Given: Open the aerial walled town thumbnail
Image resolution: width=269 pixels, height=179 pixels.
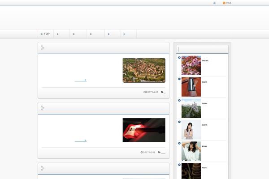Looking at the screenshot, I should click(x=144, y=70).
